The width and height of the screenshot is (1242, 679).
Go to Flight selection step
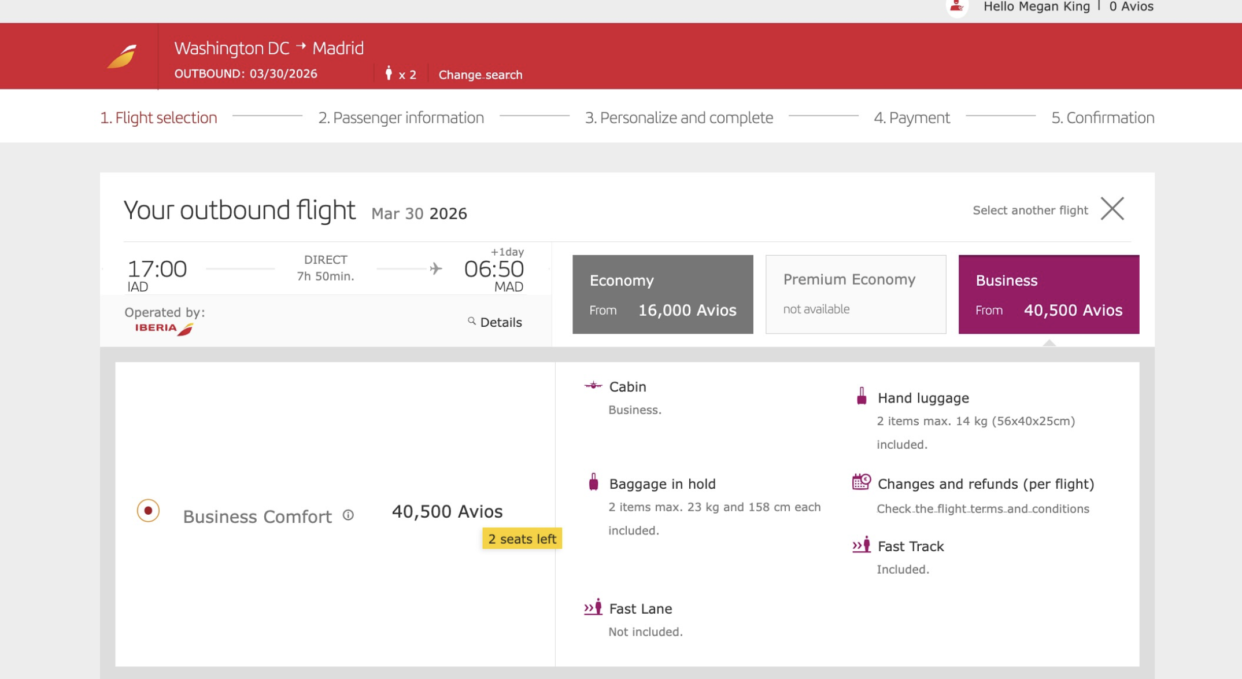pos(158,117)
